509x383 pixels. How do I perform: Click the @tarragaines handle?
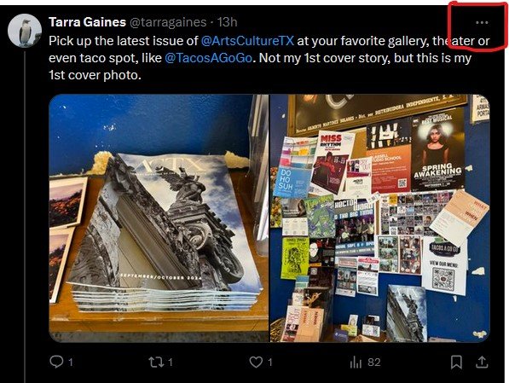point(168,22)
